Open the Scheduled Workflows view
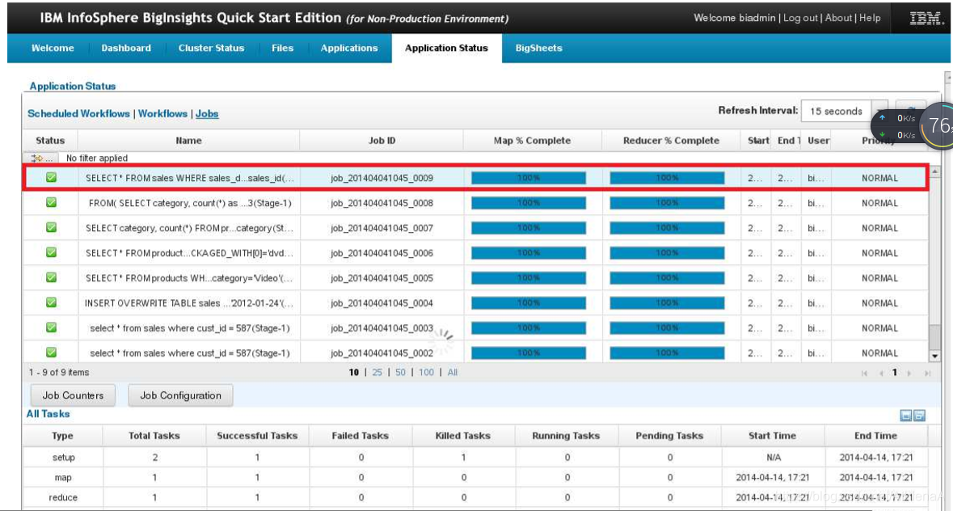Viewport: 953px width, 511px height. [x=78, y=114]
